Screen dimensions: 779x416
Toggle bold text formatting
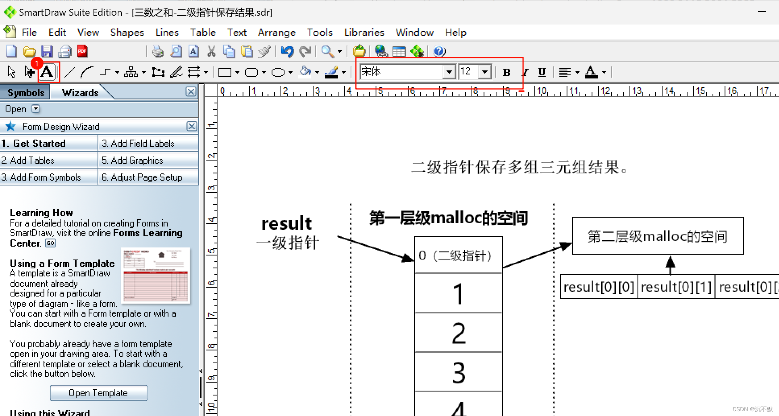(x=507, y=72)
